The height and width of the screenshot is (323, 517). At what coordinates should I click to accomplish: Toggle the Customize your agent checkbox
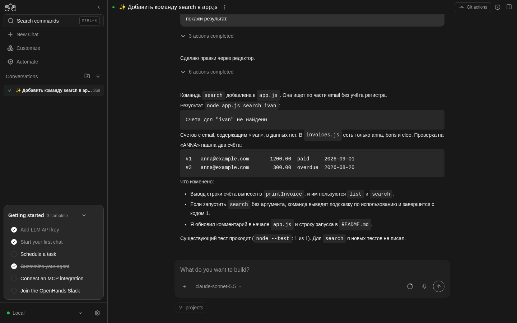(14, 266)
